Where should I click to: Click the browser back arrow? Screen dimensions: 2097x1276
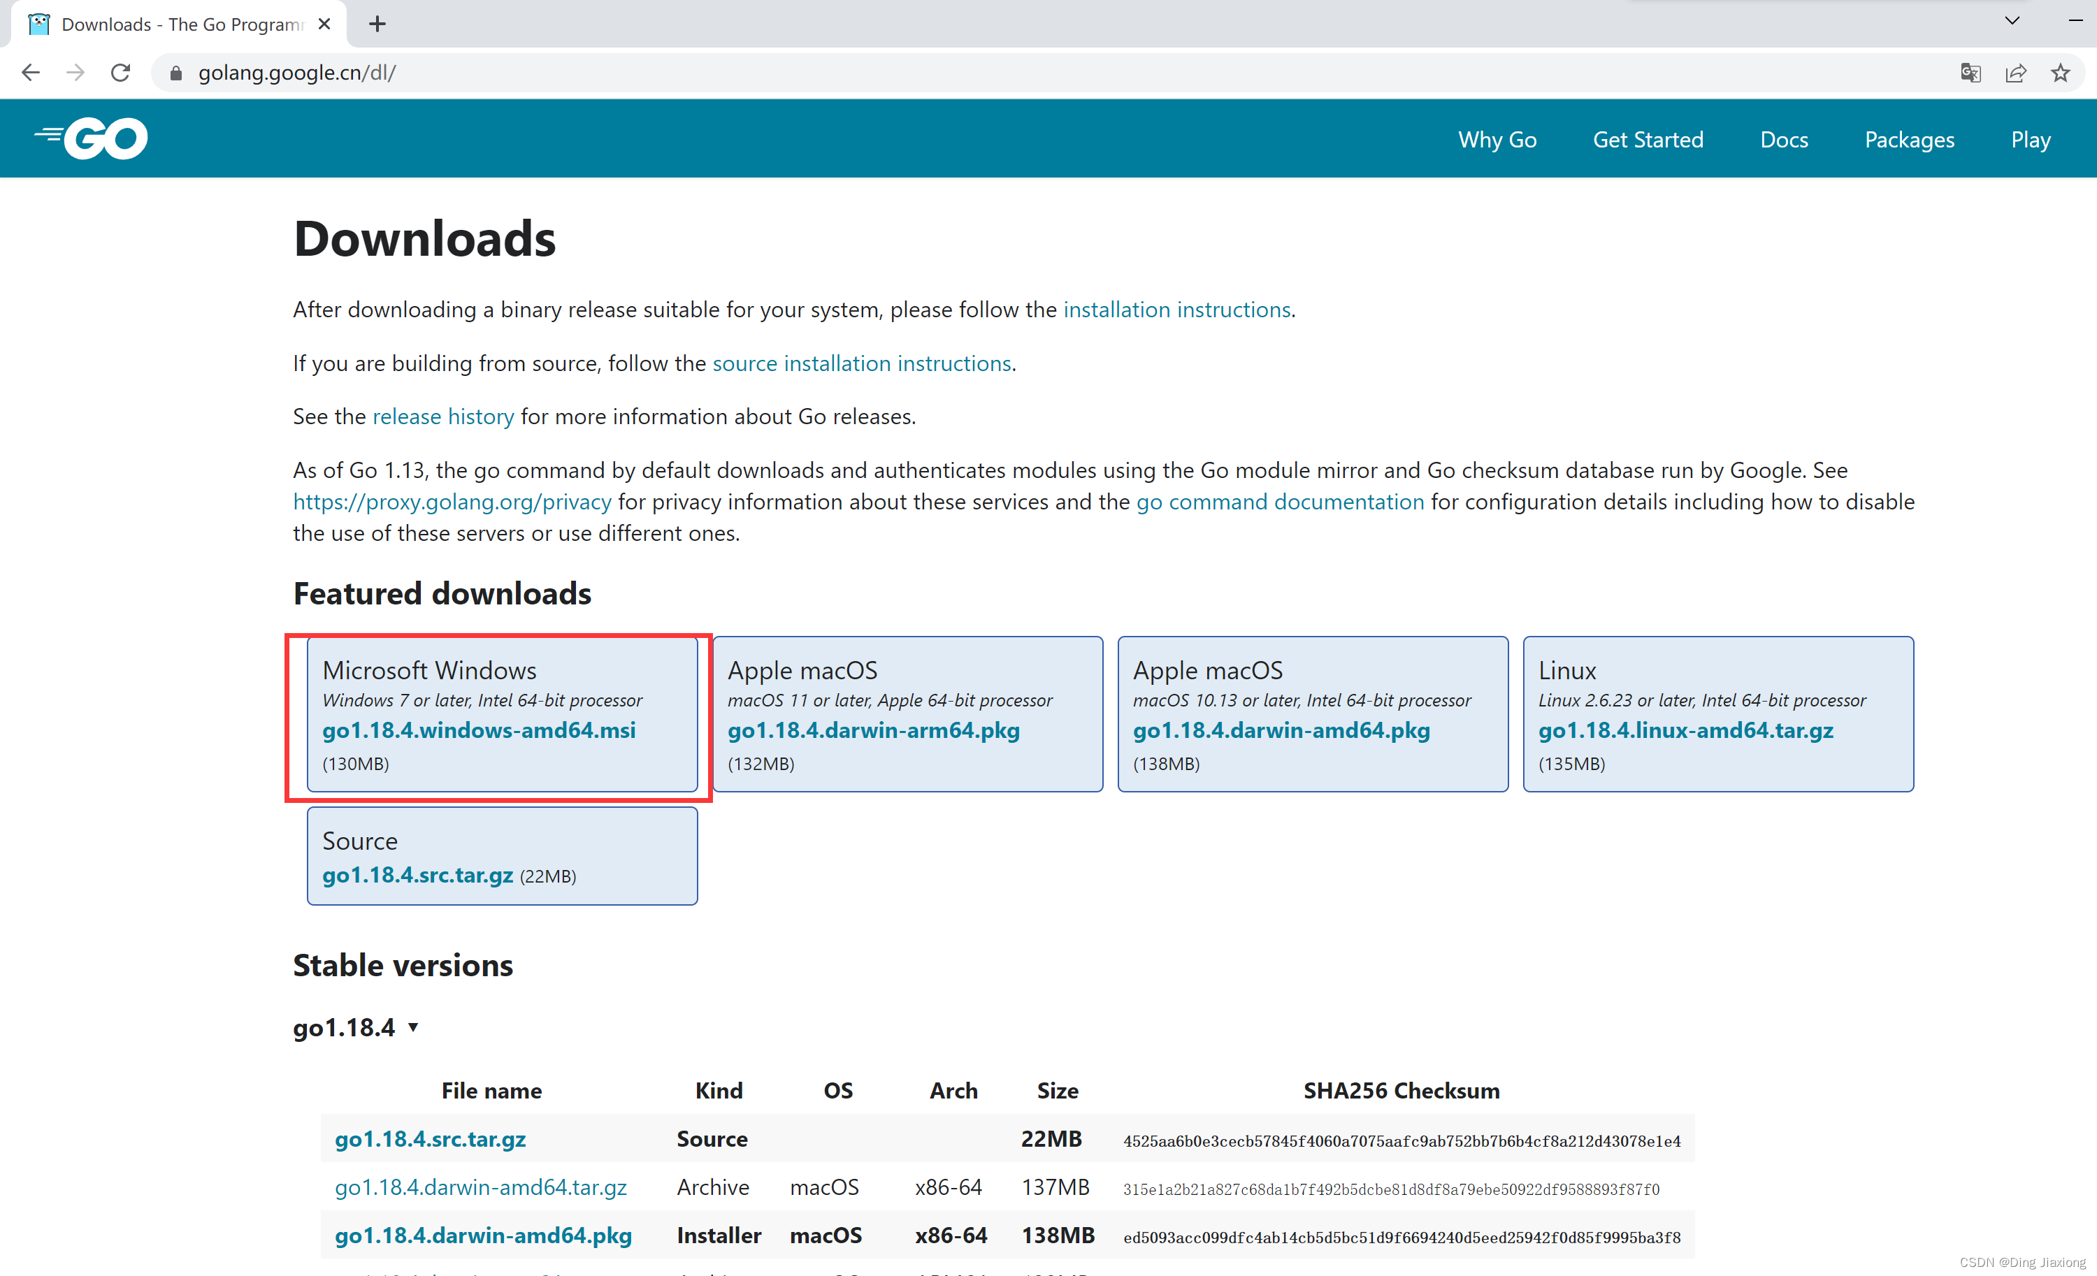click(x=31, y=72)
